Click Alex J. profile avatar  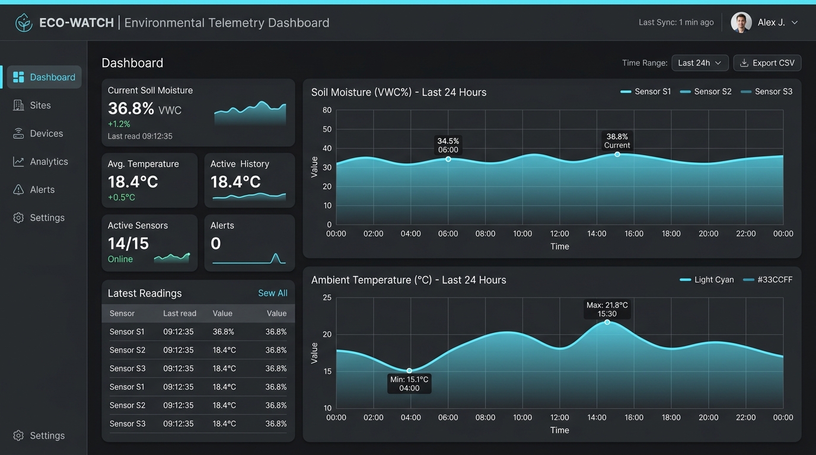click(741, 23)
